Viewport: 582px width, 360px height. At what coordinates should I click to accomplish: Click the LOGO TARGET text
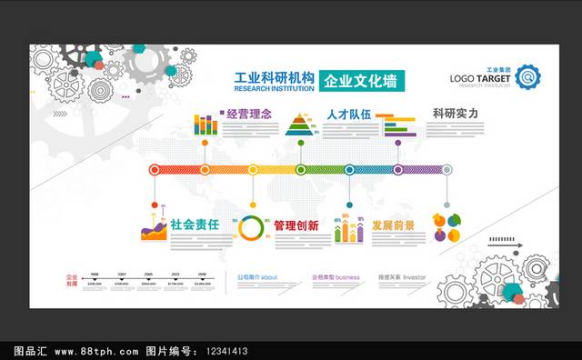(480, 79)
